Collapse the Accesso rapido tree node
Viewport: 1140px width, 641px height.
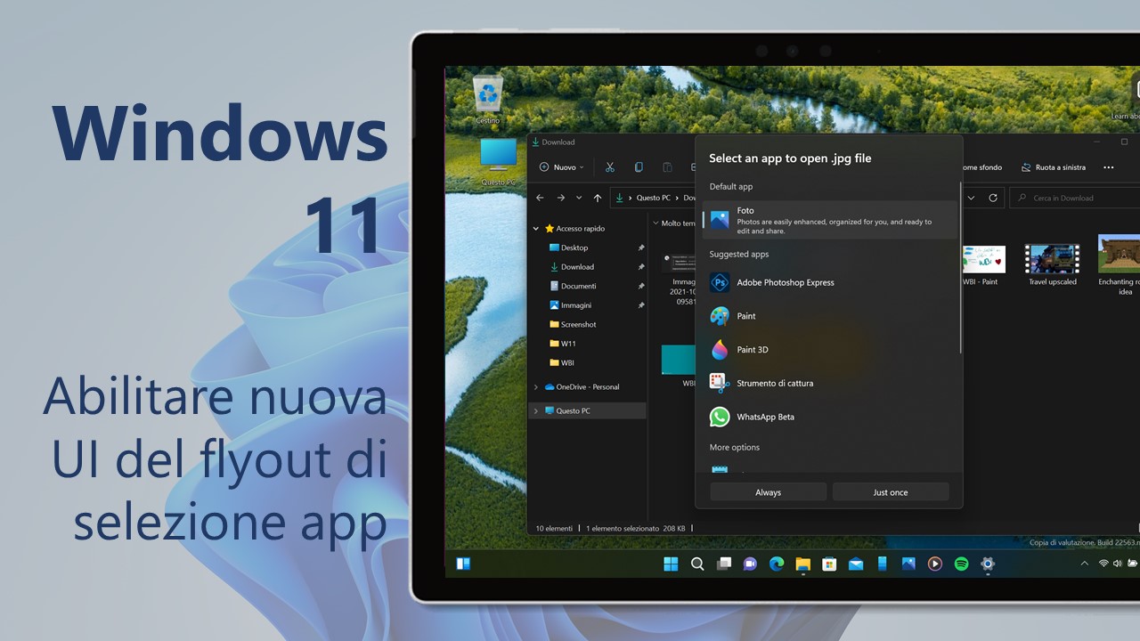pos(536,229)
